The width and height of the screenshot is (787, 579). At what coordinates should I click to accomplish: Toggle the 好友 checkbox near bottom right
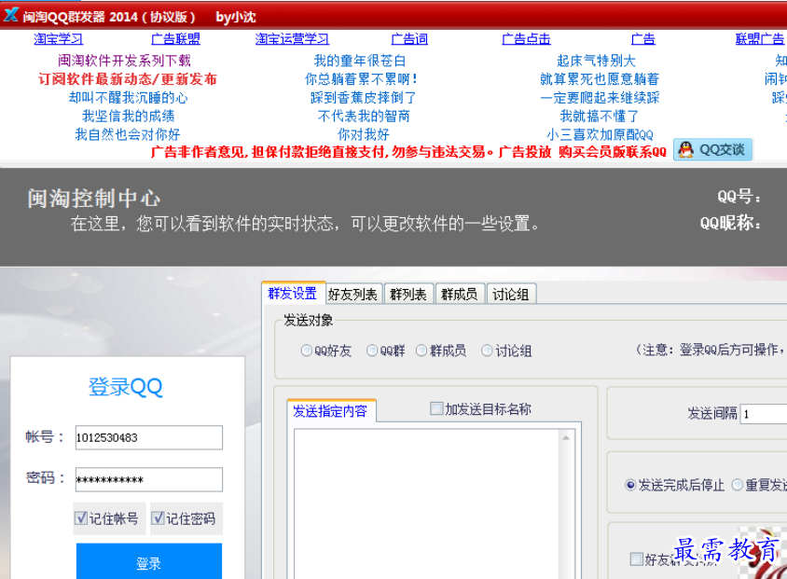click(x=637, y=558)
